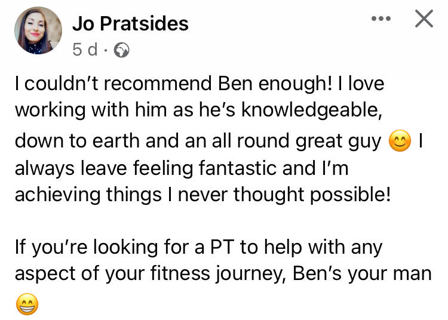The height and width of the screenshot is (320, 448).
Task: Click the blushing smiley emoji after "great guy"
Action: (400, 140)
